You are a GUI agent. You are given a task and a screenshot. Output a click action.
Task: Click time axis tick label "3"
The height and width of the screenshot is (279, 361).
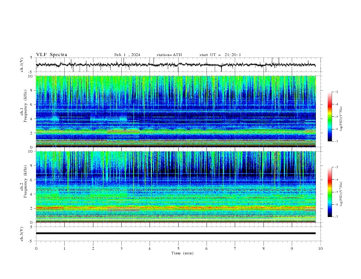[x=121, y=248]
